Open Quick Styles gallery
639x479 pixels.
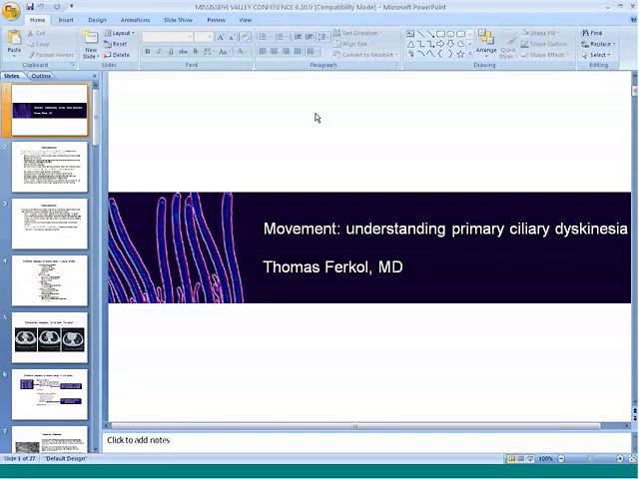coord(508,45)
